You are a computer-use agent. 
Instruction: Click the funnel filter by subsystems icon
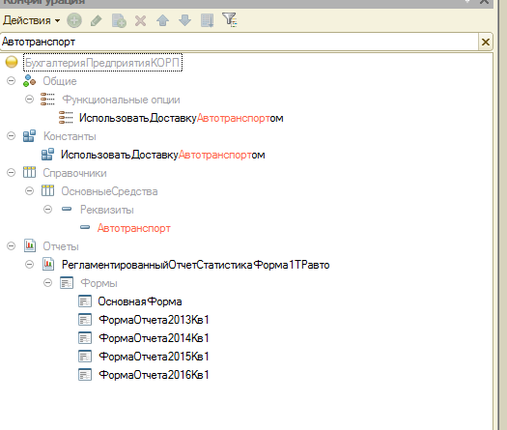coord(230,19)
